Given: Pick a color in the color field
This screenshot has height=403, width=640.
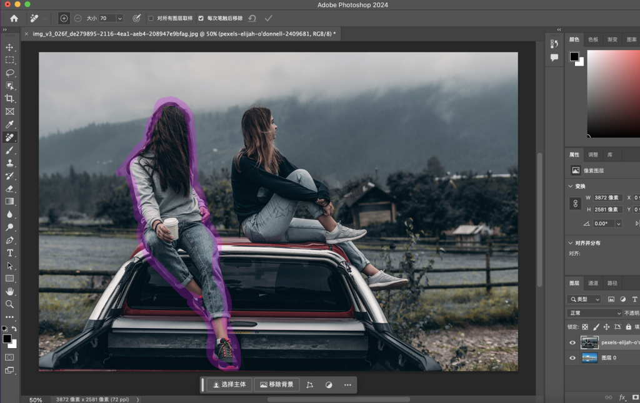Looking at the screenshot, I should tap(614, 94).
